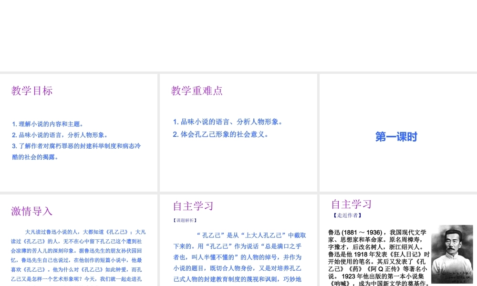Click the 【课题解析】 label
477x286 pixels.
[x=185, y=220]
